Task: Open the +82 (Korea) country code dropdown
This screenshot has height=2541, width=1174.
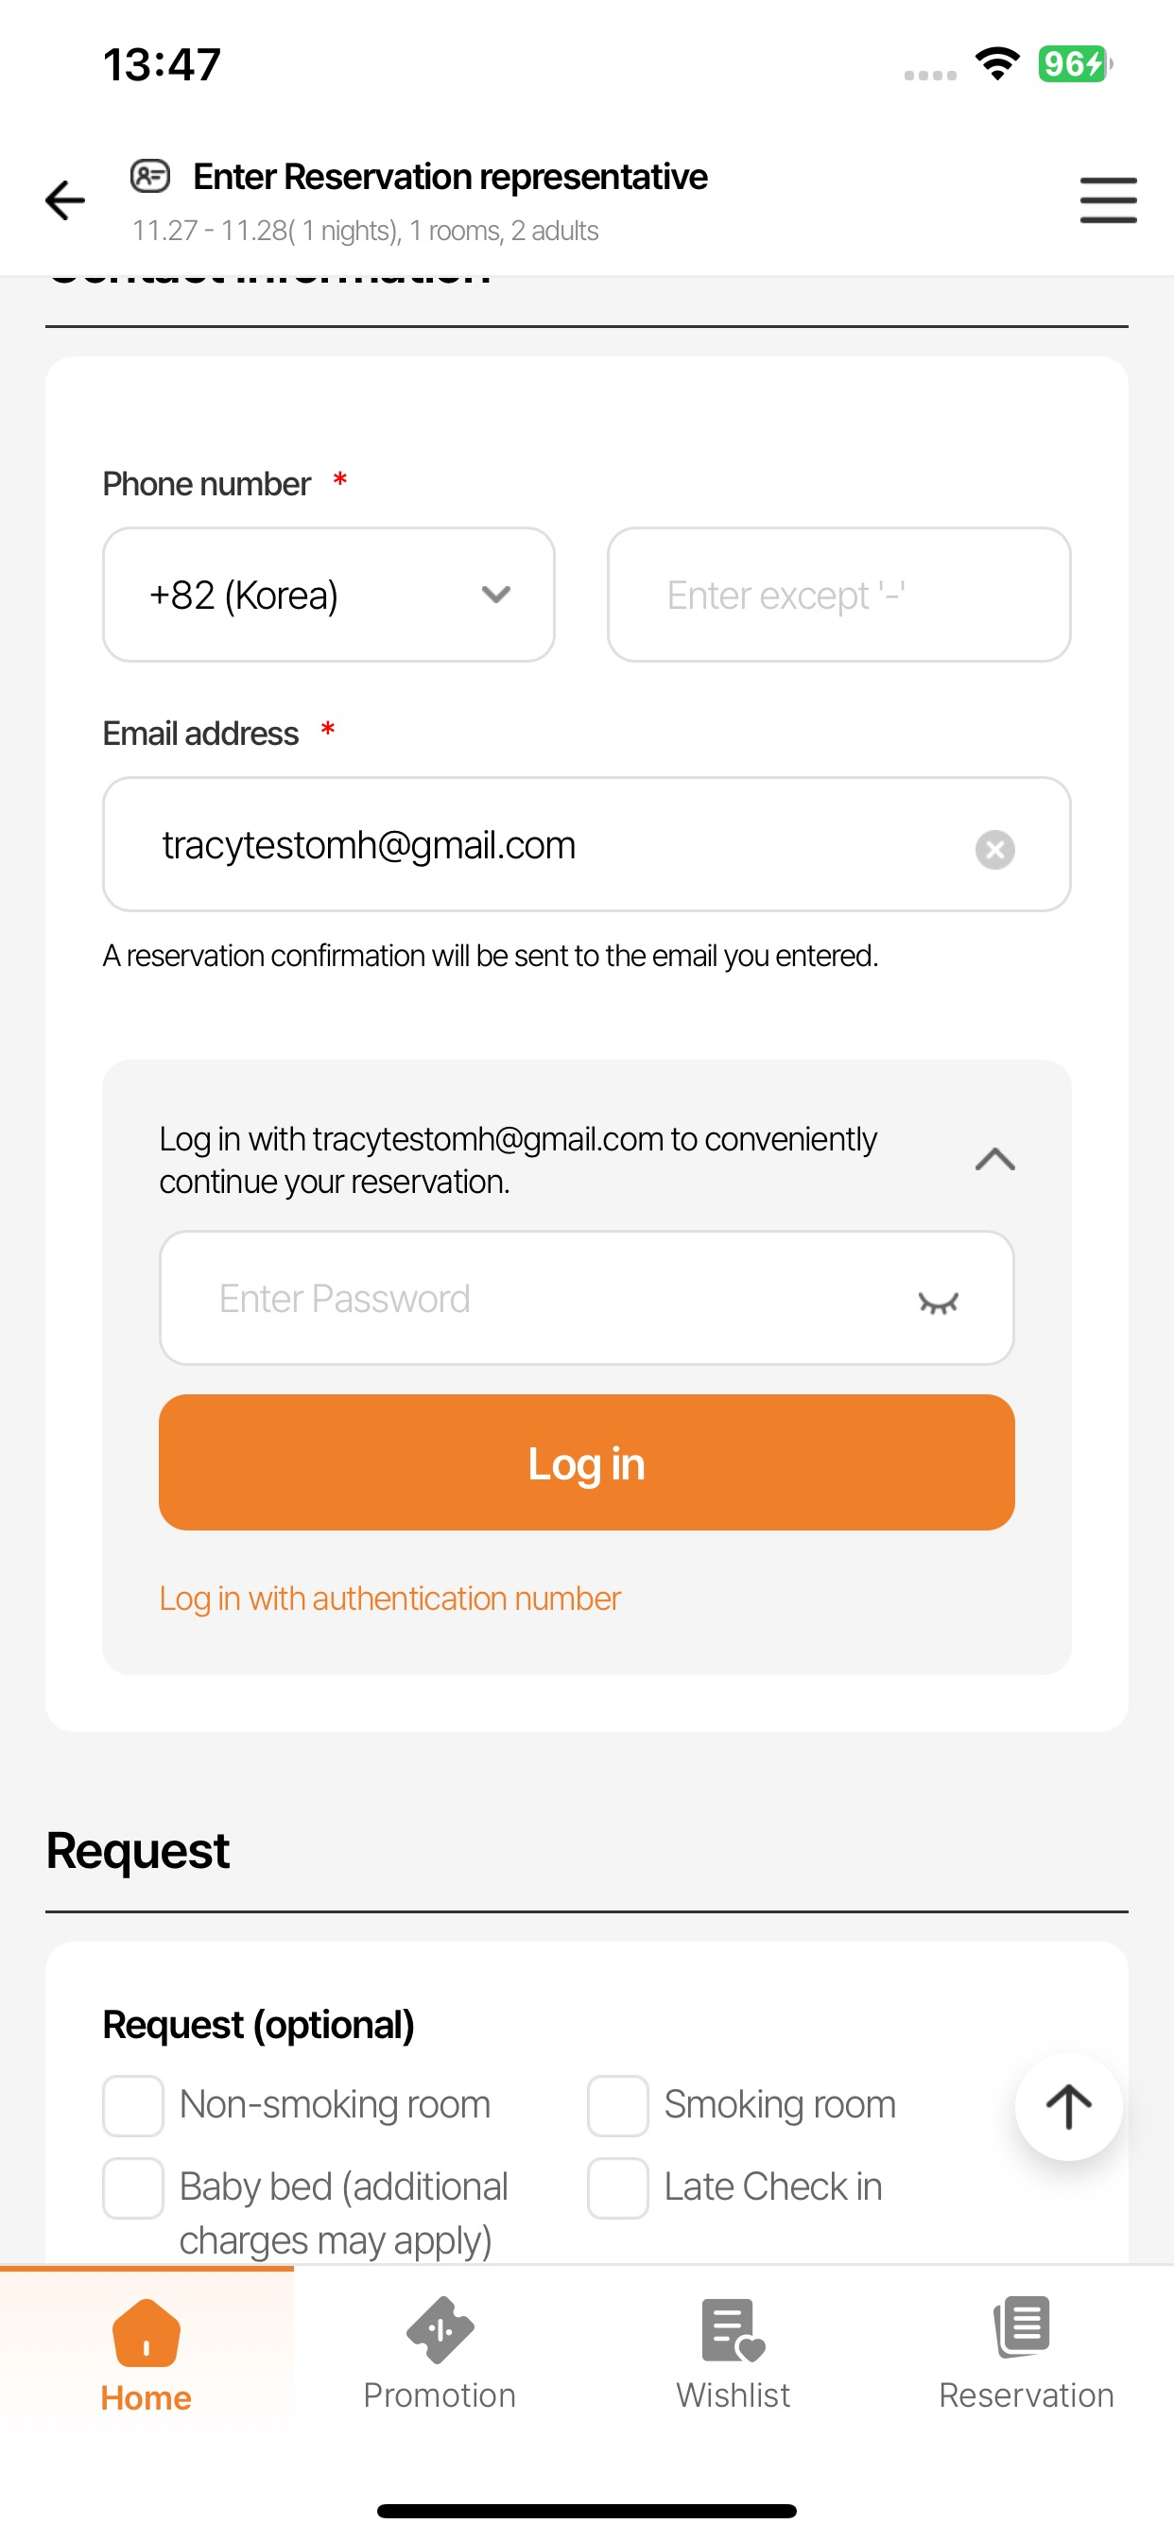Action: [x=329, y=595]
